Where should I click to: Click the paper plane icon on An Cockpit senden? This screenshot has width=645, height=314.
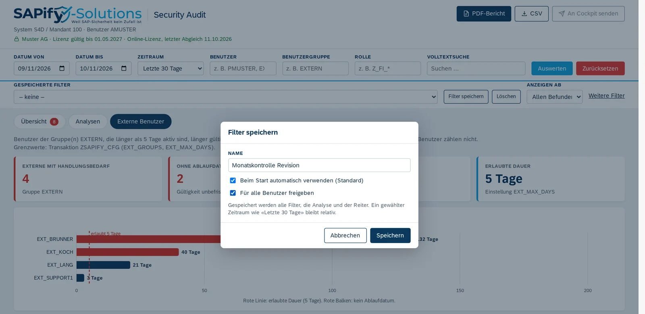(562, 14)
